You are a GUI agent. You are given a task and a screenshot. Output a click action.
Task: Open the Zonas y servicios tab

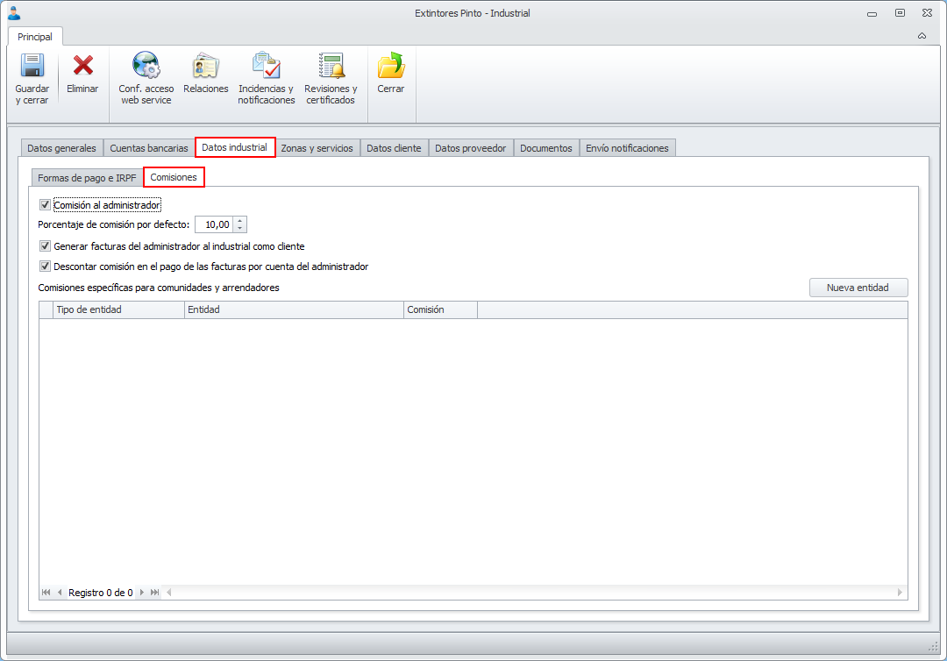click(317, 148)
